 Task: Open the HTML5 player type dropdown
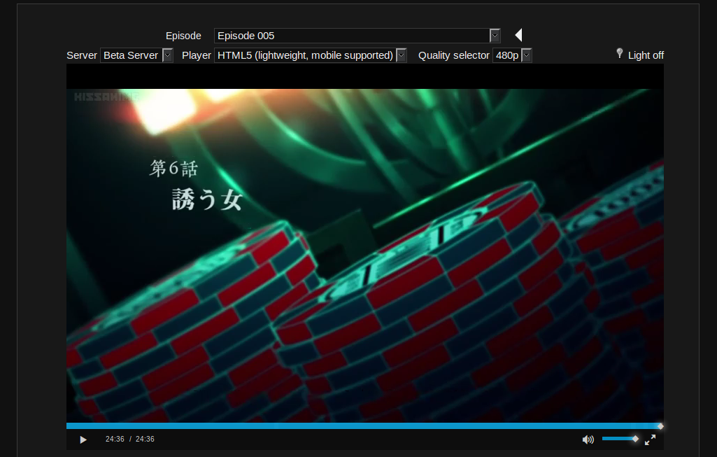310,55
